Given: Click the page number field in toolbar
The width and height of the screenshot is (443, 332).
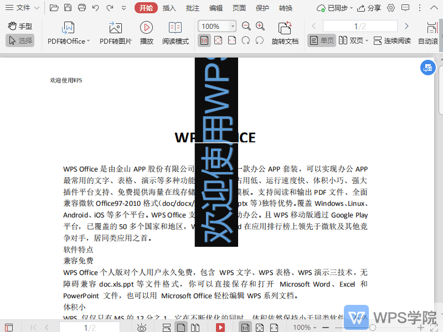Looking at the screenshot, I should pyautogui.click(x=360, y=26).
